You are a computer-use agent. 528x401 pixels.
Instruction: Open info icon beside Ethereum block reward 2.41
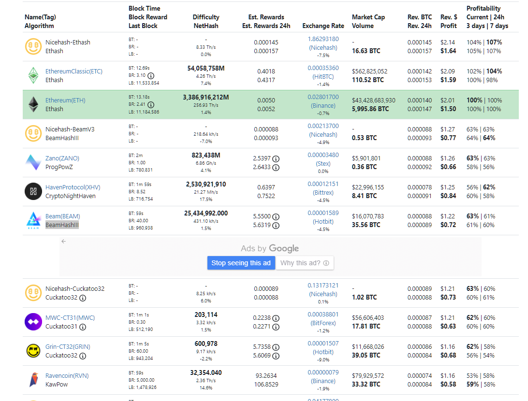coord(151,105)
